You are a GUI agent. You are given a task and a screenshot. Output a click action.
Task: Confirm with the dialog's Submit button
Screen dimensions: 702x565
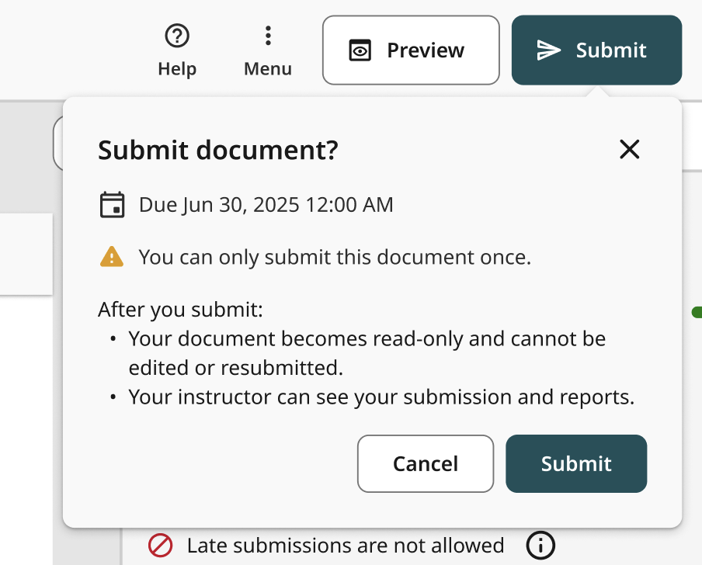tap(575, 463)
